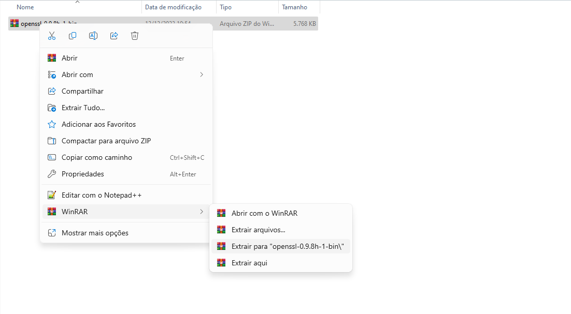Click the Copy icon in context menu
This screenshot has width=571, height=314.
tap(73, 36)
